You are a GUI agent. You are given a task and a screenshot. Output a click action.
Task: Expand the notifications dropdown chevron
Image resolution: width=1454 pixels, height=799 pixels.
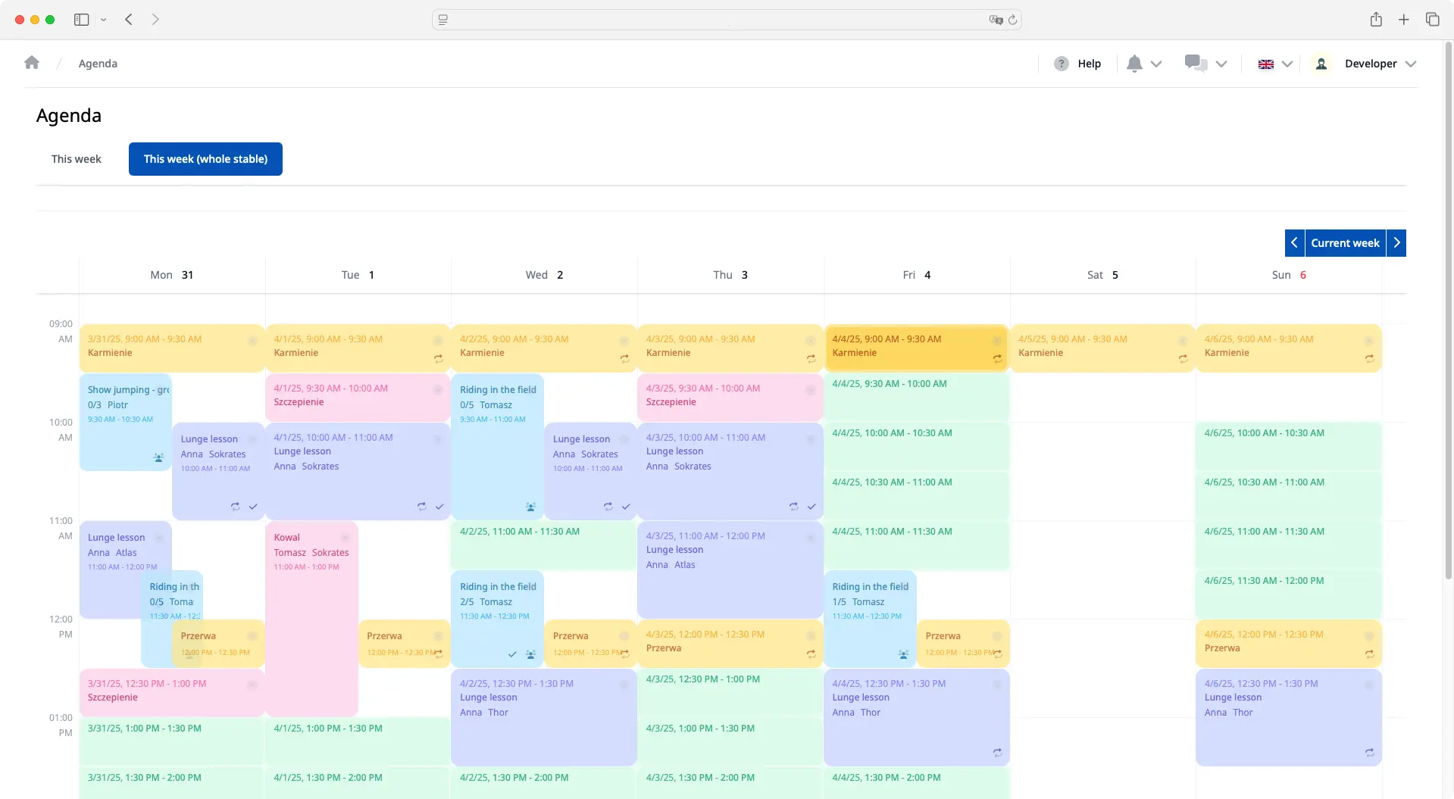point(1157,64)
